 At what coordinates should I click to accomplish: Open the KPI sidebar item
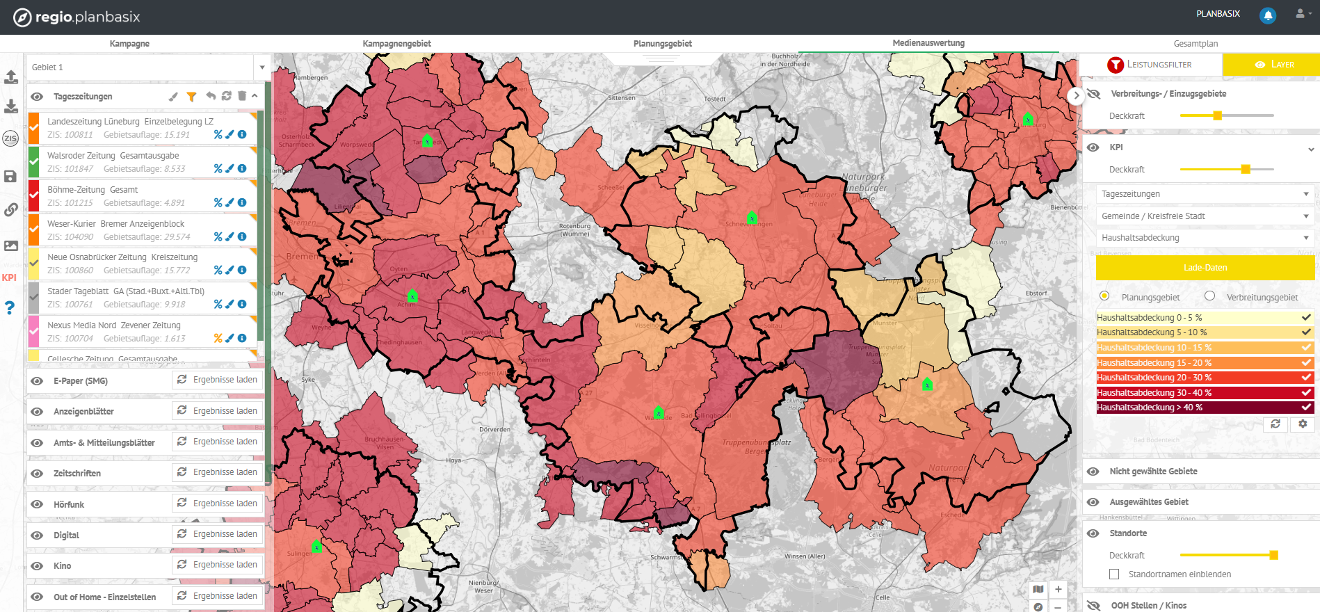pos(9,277)
